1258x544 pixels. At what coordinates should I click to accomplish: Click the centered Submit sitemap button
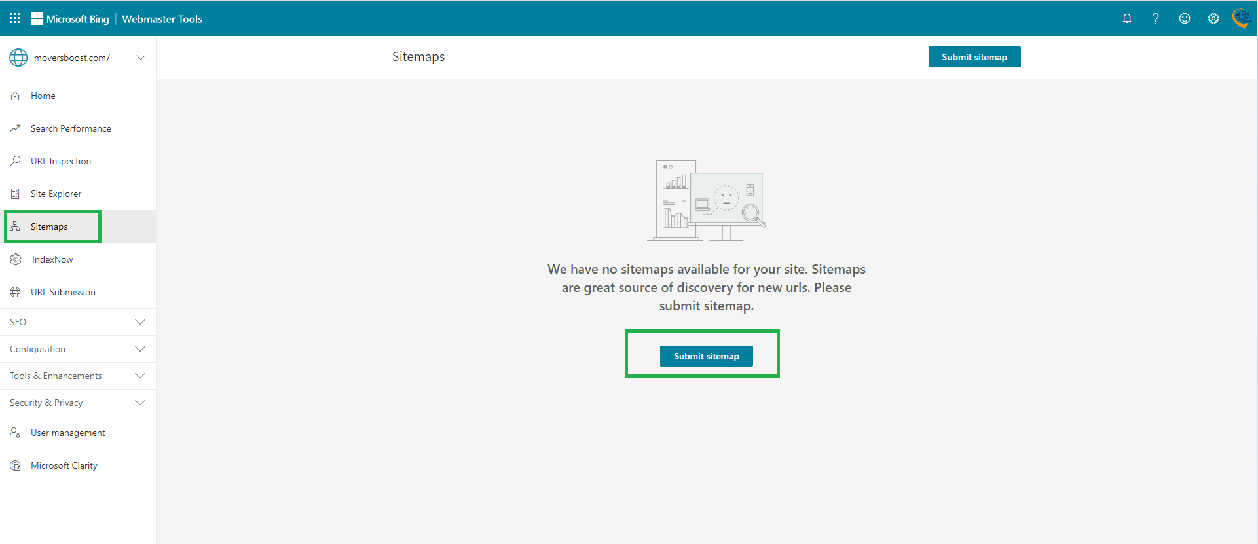[706, 356]
